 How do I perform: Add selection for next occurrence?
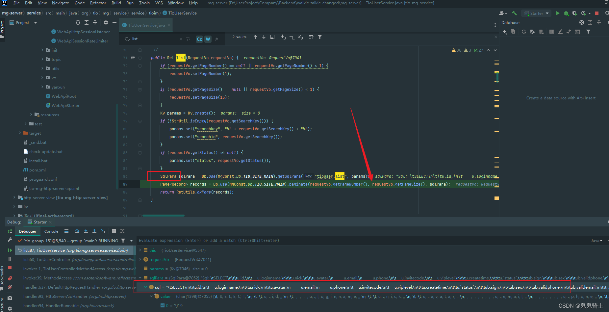click(x=283, y=37)
